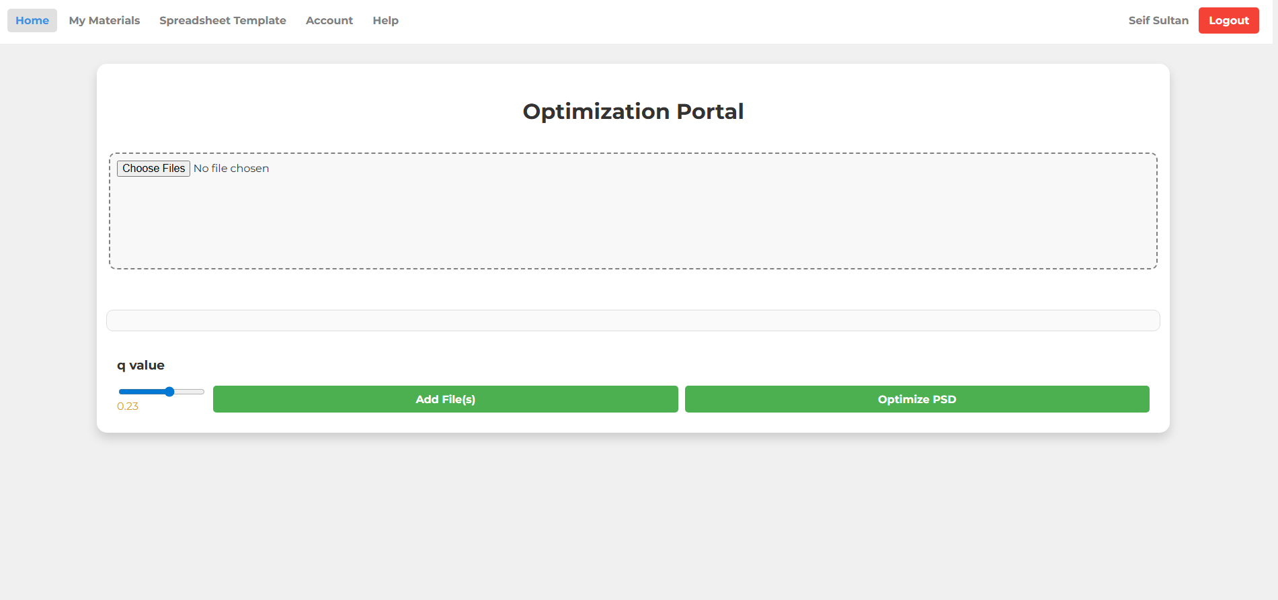Click the gray page background below the portal card
The width and height of the screenshot is (1278, 600).
point(632,517)
